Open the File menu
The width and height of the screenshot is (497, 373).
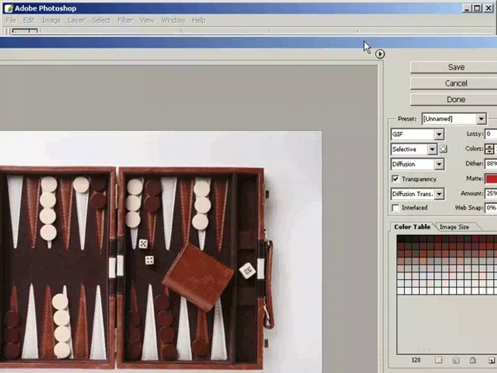point(11,20)
